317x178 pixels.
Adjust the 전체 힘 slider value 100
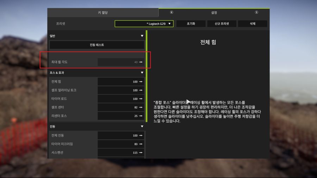121,82
